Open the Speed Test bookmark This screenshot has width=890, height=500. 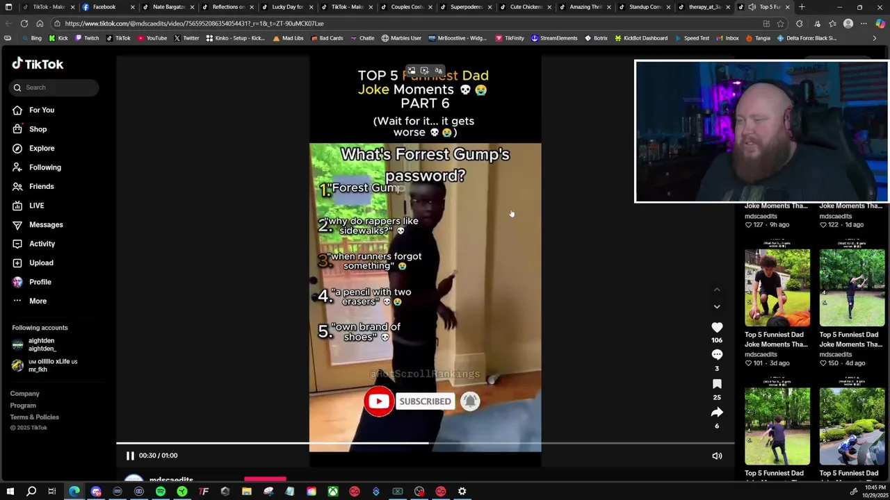click(x=691, y=38)
